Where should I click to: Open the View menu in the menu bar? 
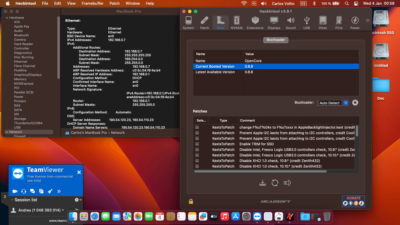click(x=71, y=4)
